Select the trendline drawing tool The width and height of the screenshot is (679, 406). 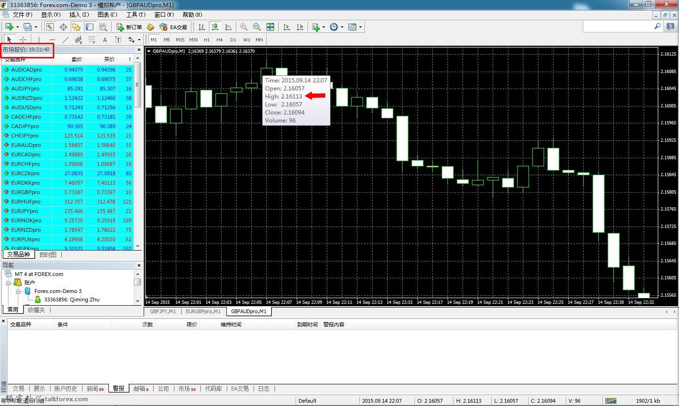point(65,40)
